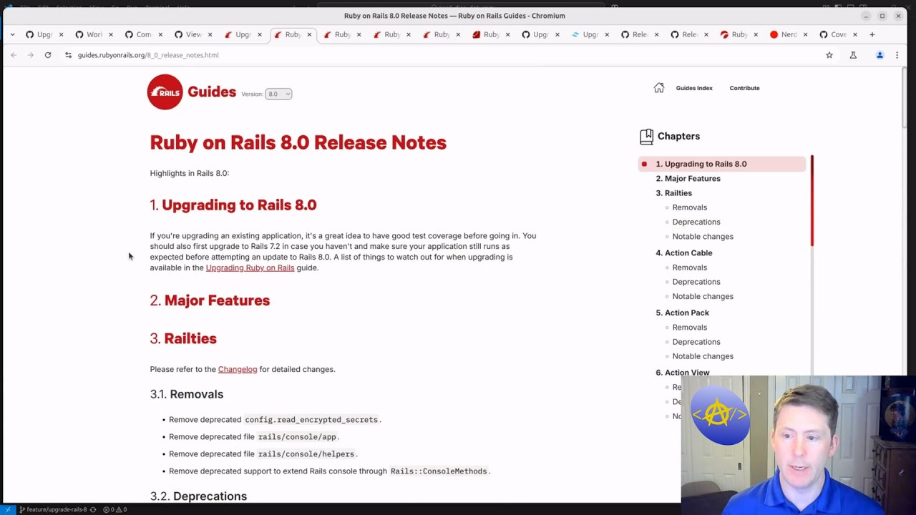Image resolution: width=916 pixels, height=515 pixels.
Task: Click the '2. Major Features' heading
Action: [x=210, y=300]
